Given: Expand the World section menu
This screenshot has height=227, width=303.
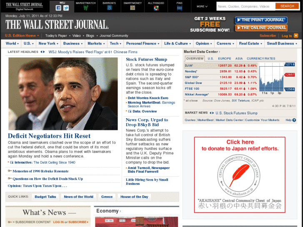Looking at the screenshot, I should 12,43.
